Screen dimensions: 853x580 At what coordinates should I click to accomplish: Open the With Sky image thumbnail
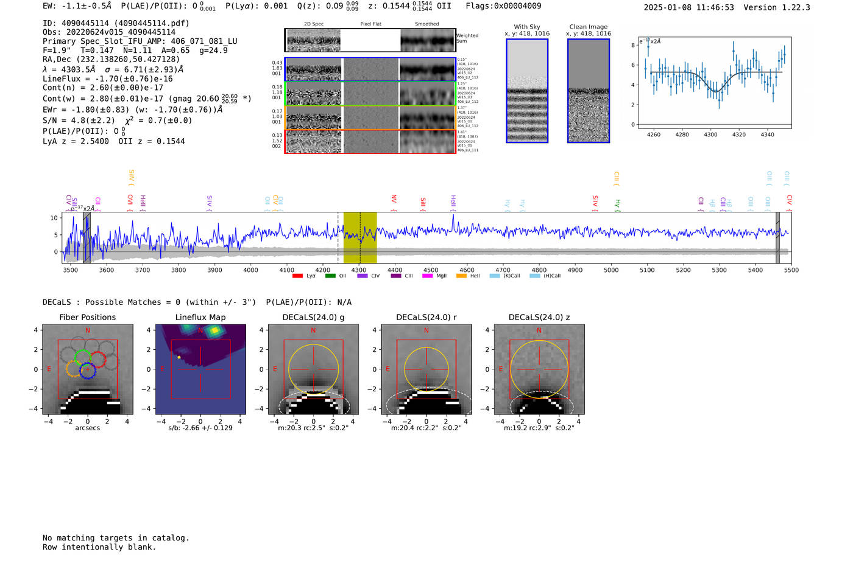tap(527, 91)
